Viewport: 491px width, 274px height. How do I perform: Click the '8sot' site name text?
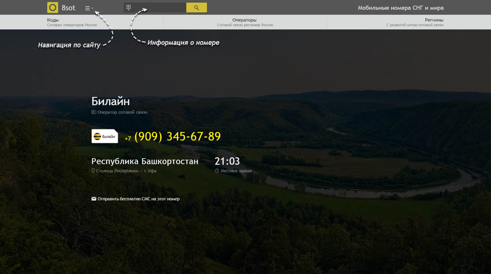point(68,8)
